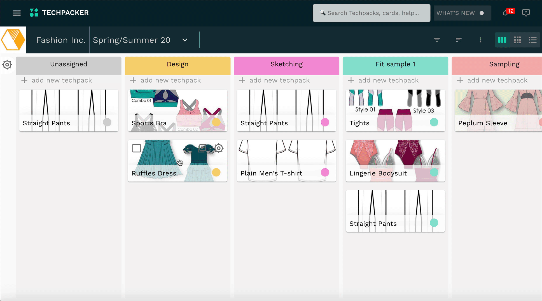Switch to list view
This screenshot has height=301, width=542.
pos(532,40)
